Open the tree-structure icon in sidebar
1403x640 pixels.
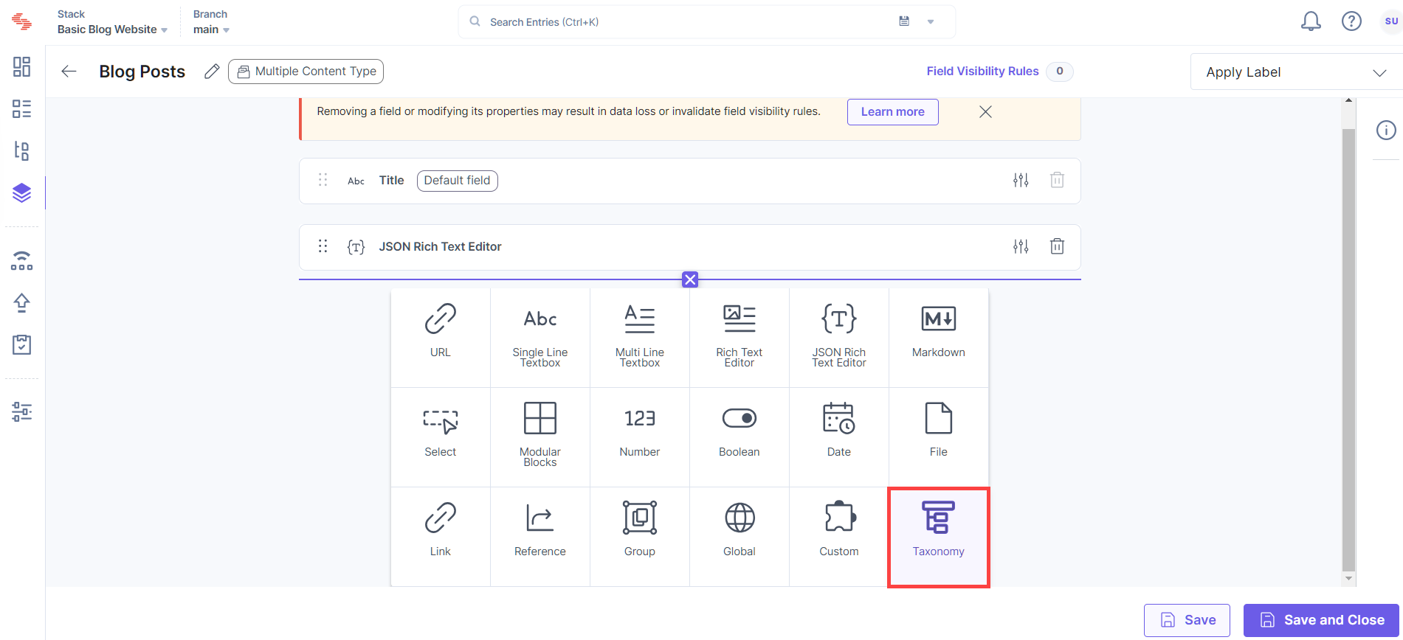[22, 151]
